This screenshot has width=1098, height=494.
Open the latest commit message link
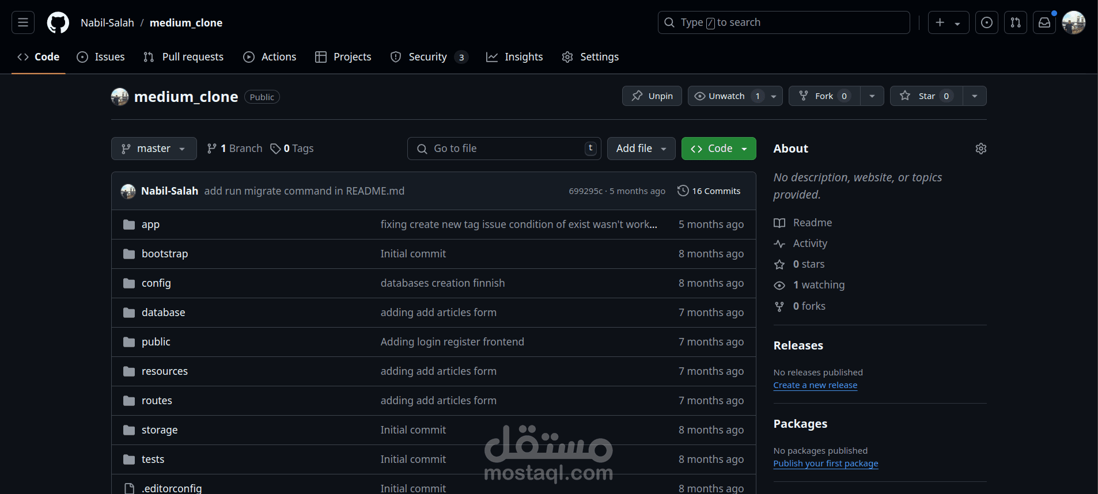point(304,191)
